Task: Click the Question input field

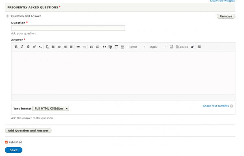Action: (68, 28)
